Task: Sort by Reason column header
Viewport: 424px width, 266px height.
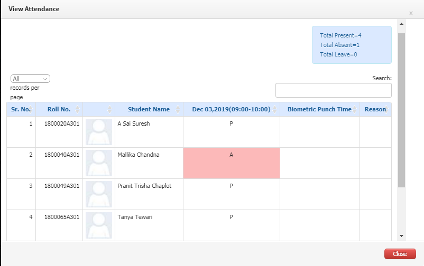Action: click(375, 109)
